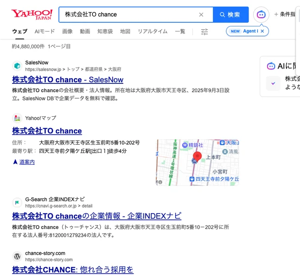This screenshot has height=278, width=300.
Task: Clear the search box with X icon
Action: (201, 14)
